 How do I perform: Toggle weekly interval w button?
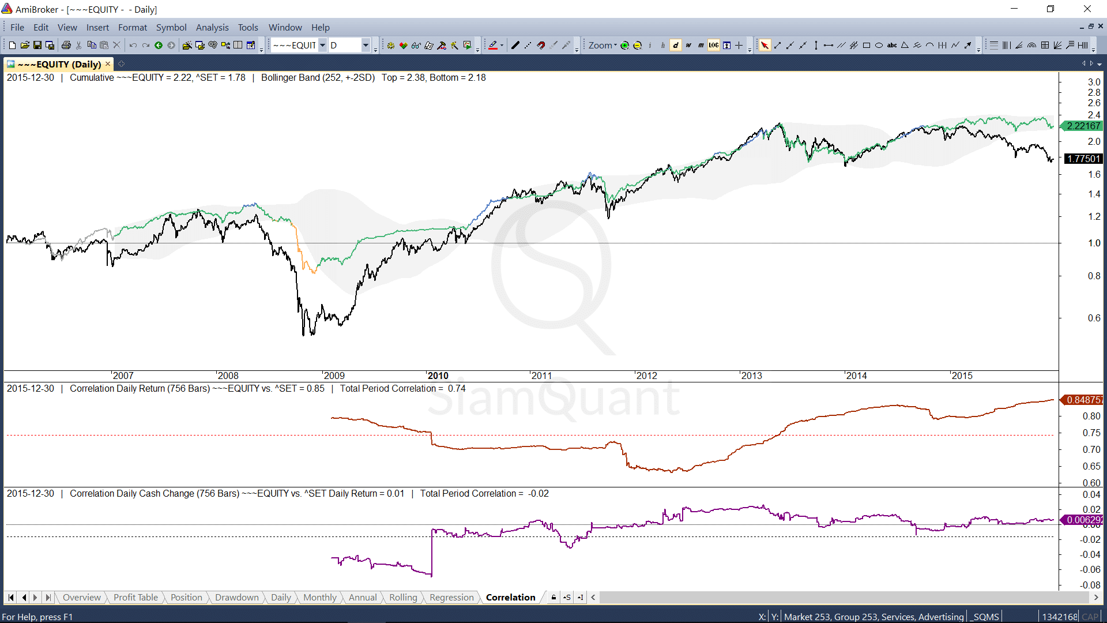[x=688, y=45]
